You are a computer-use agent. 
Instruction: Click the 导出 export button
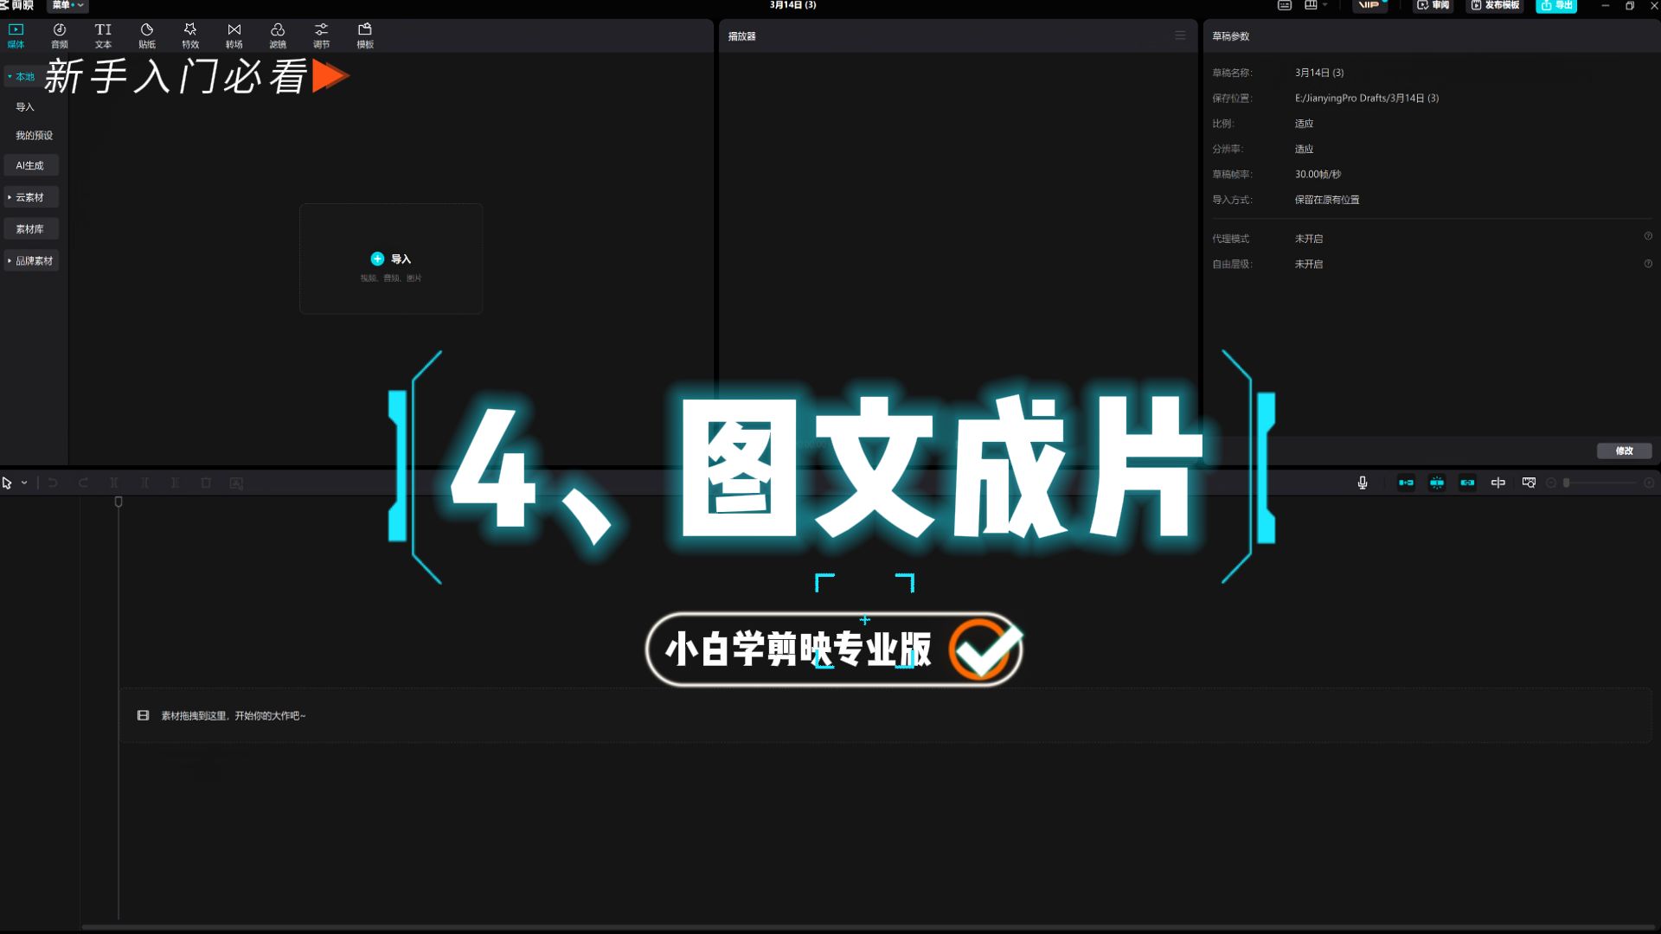(1556, 5)
